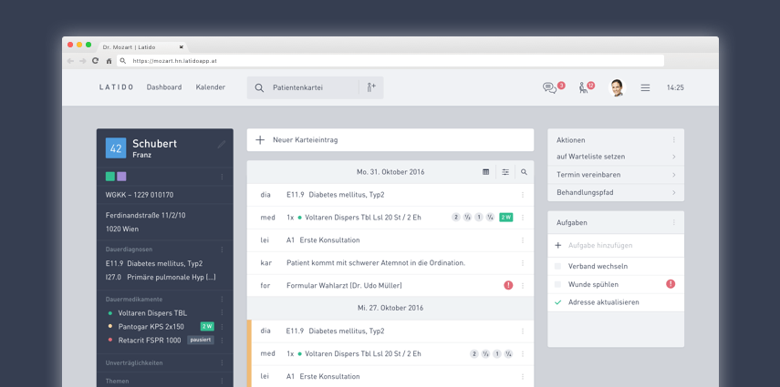Screen dimensions: 780x387
Task: Click the LATIDO logo
Action: [x=117, y=87]
